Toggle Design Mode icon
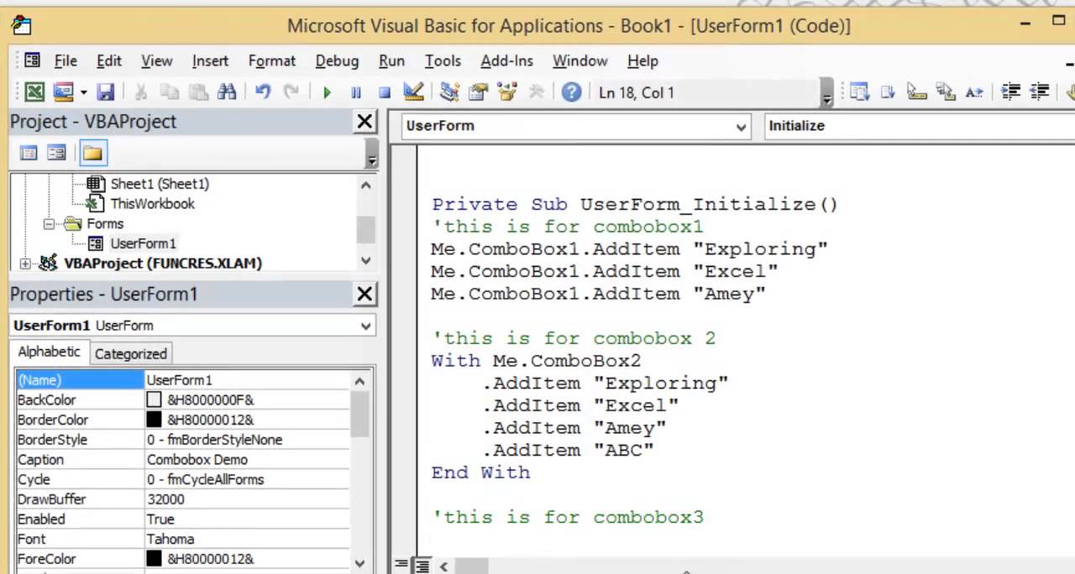Viewport: 1075px width, 574px height. coord(413,92)
